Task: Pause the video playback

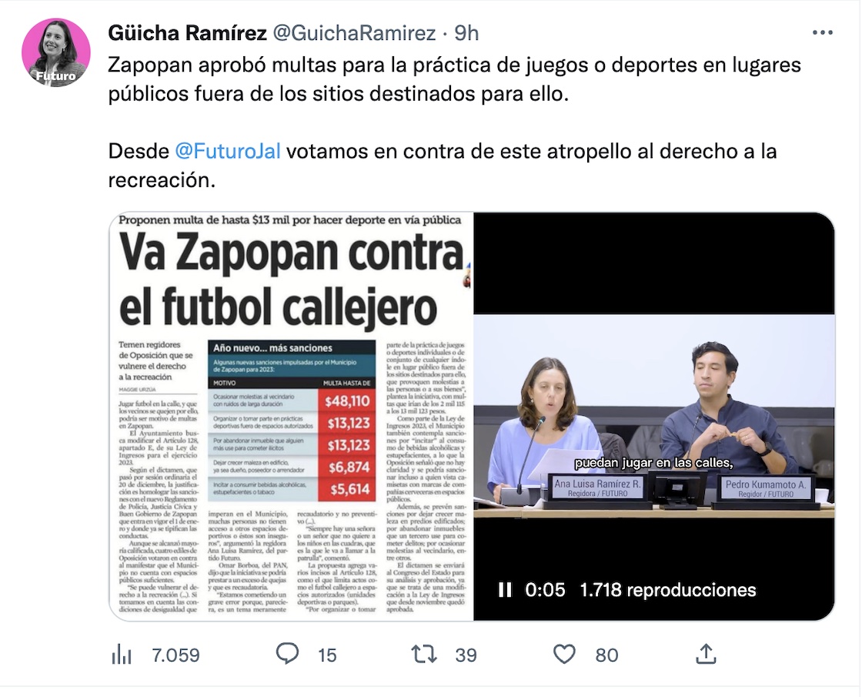Action: click(x=505, y=590)
